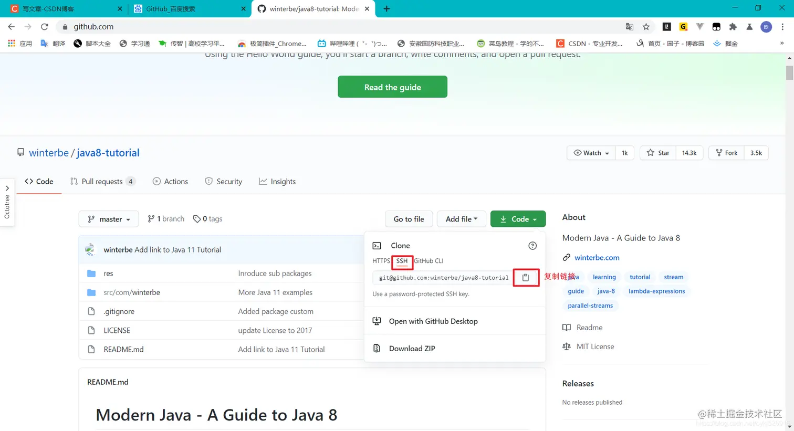This screenshot has height=431, width=794.
Task: Select HTTPS clone option
Action: tap(381, 261)
